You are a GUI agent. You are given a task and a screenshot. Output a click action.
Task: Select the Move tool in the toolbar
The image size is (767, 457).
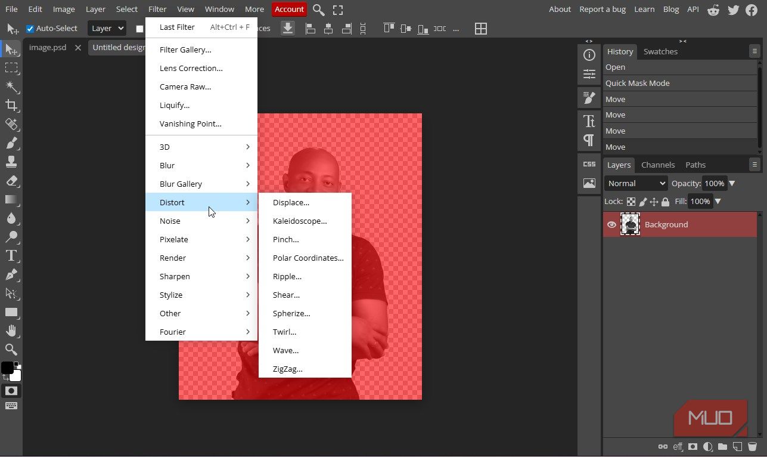click(11, 50)
